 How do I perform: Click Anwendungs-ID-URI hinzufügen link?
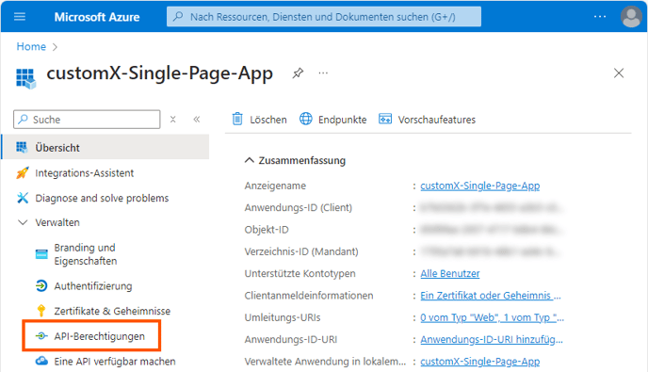492,339
